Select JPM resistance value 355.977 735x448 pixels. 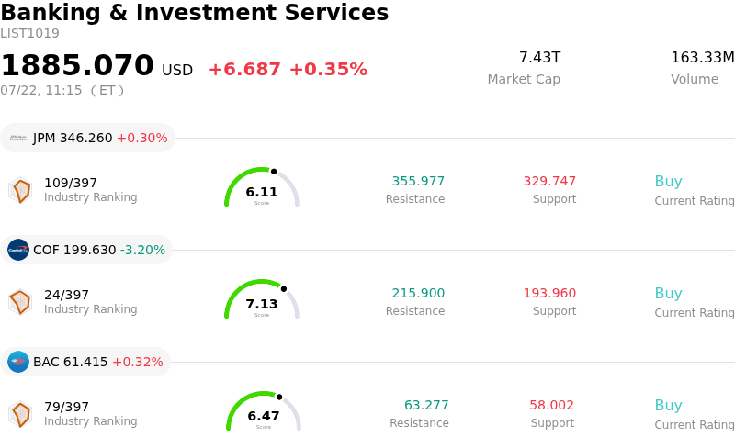tap(418, 181)
